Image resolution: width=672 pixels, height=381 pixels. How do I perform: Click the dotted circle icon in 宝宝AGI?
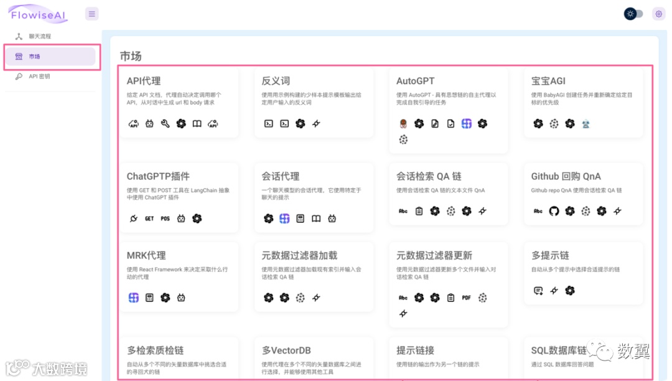coord(554,124)
